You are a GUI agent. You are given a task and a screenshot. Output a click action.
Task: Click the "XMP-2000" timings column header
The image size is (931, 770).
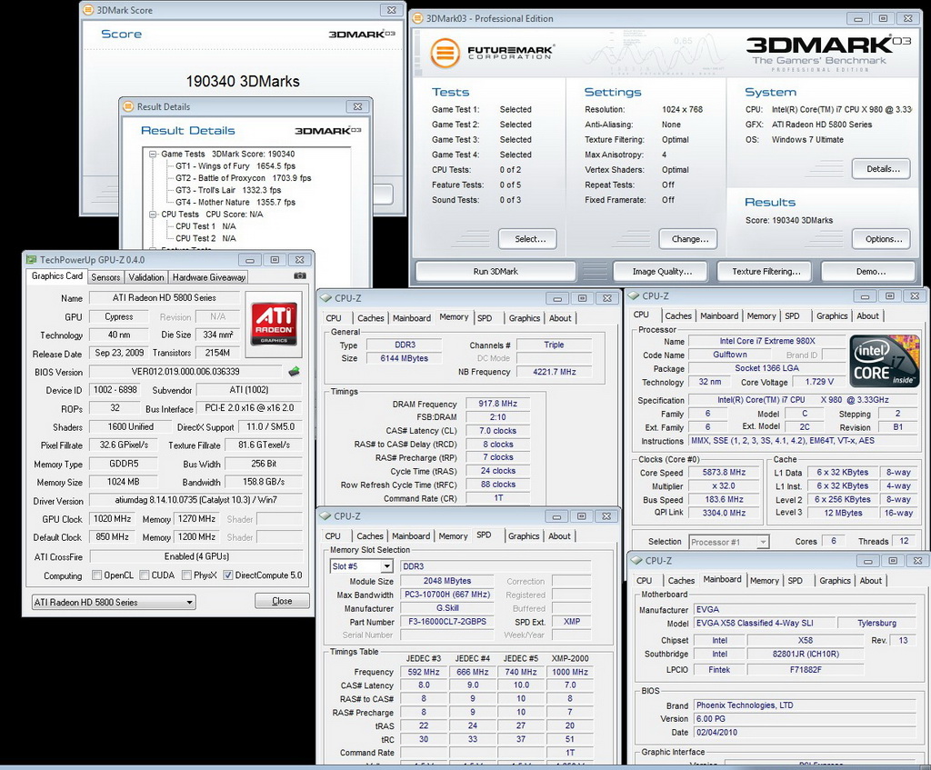point(570,658)
